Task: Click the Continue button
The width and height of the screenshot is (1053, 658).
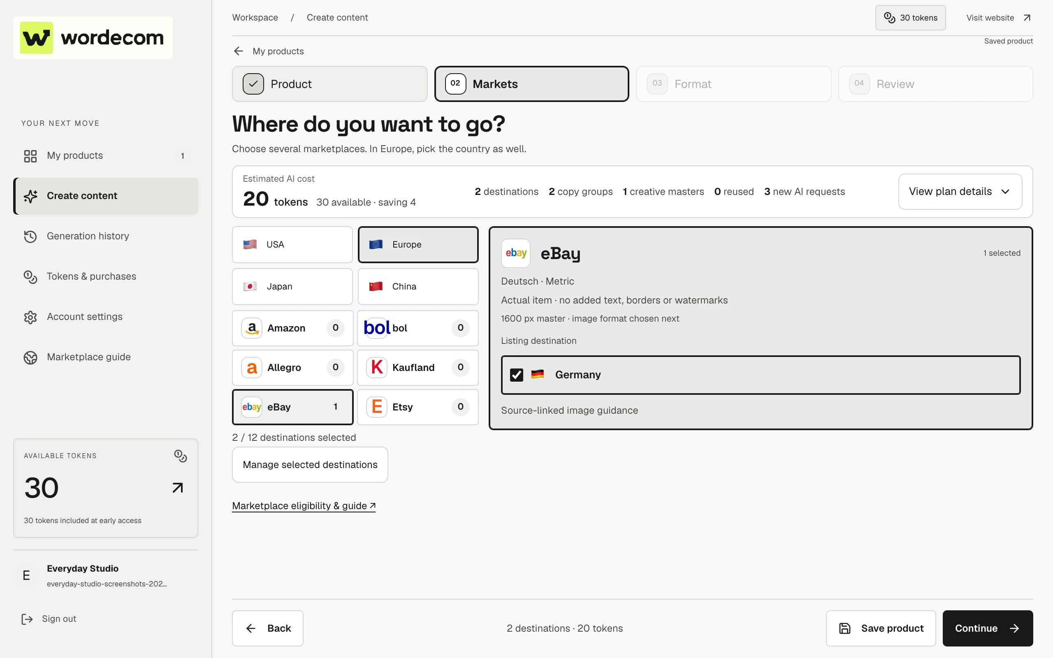Action: [987, 628]
